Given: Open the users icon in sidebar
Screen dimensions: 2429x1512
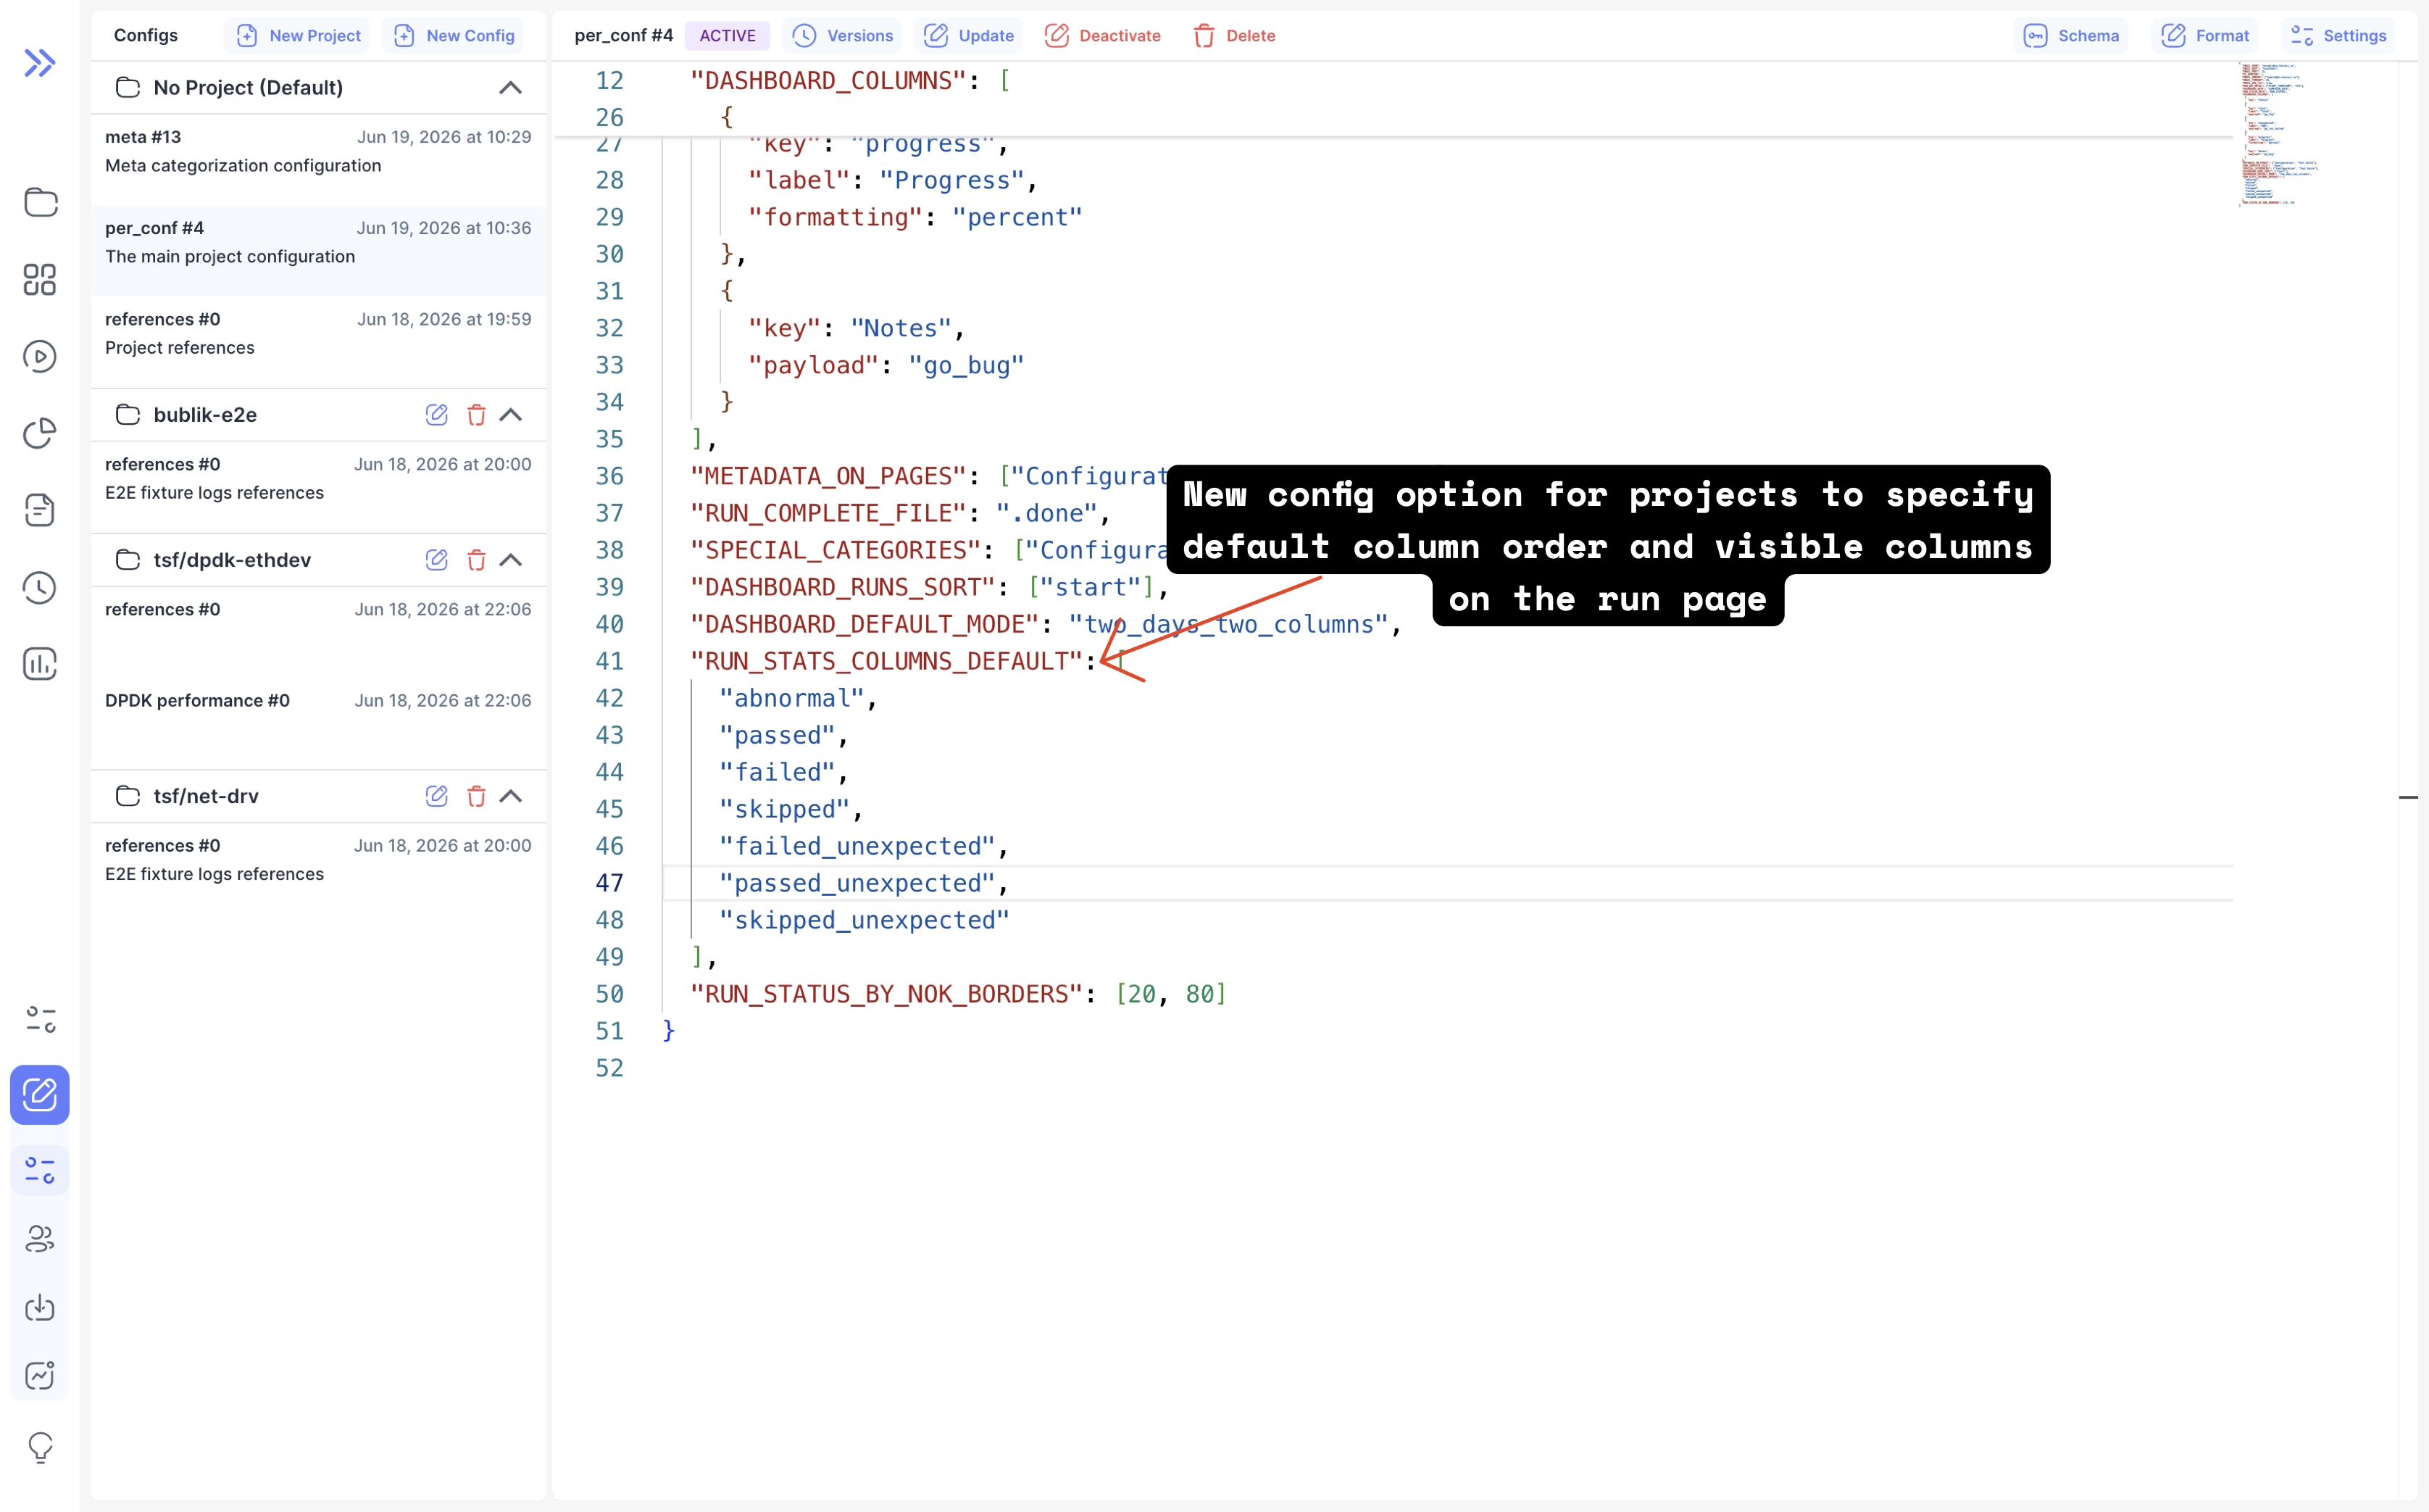Looking at the screenshot, I should pos(40,1239).
